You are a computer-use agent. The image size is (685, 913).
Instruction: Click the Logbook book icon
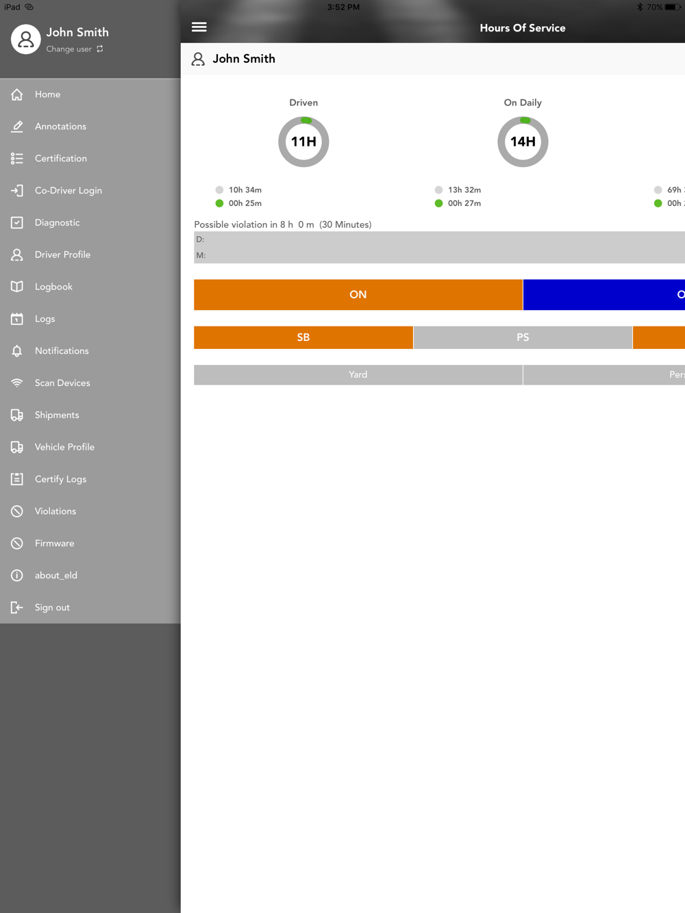(17, 287)
